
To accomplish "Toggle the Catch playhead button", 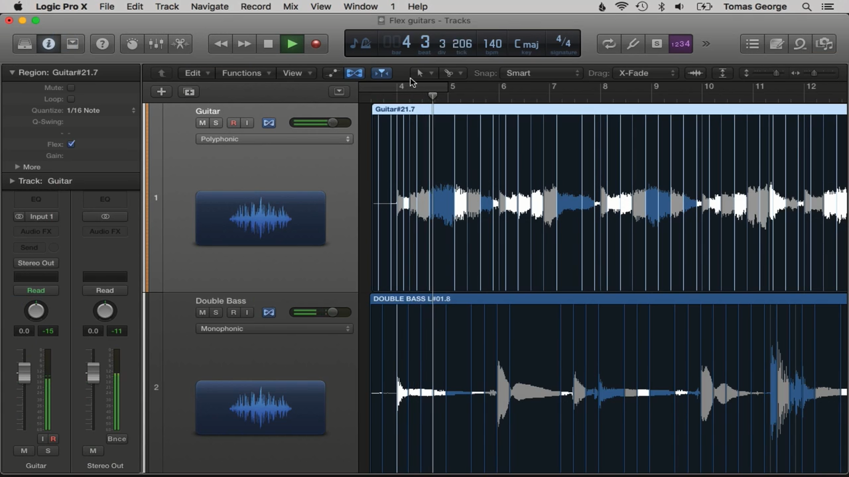I will [381, 73].
